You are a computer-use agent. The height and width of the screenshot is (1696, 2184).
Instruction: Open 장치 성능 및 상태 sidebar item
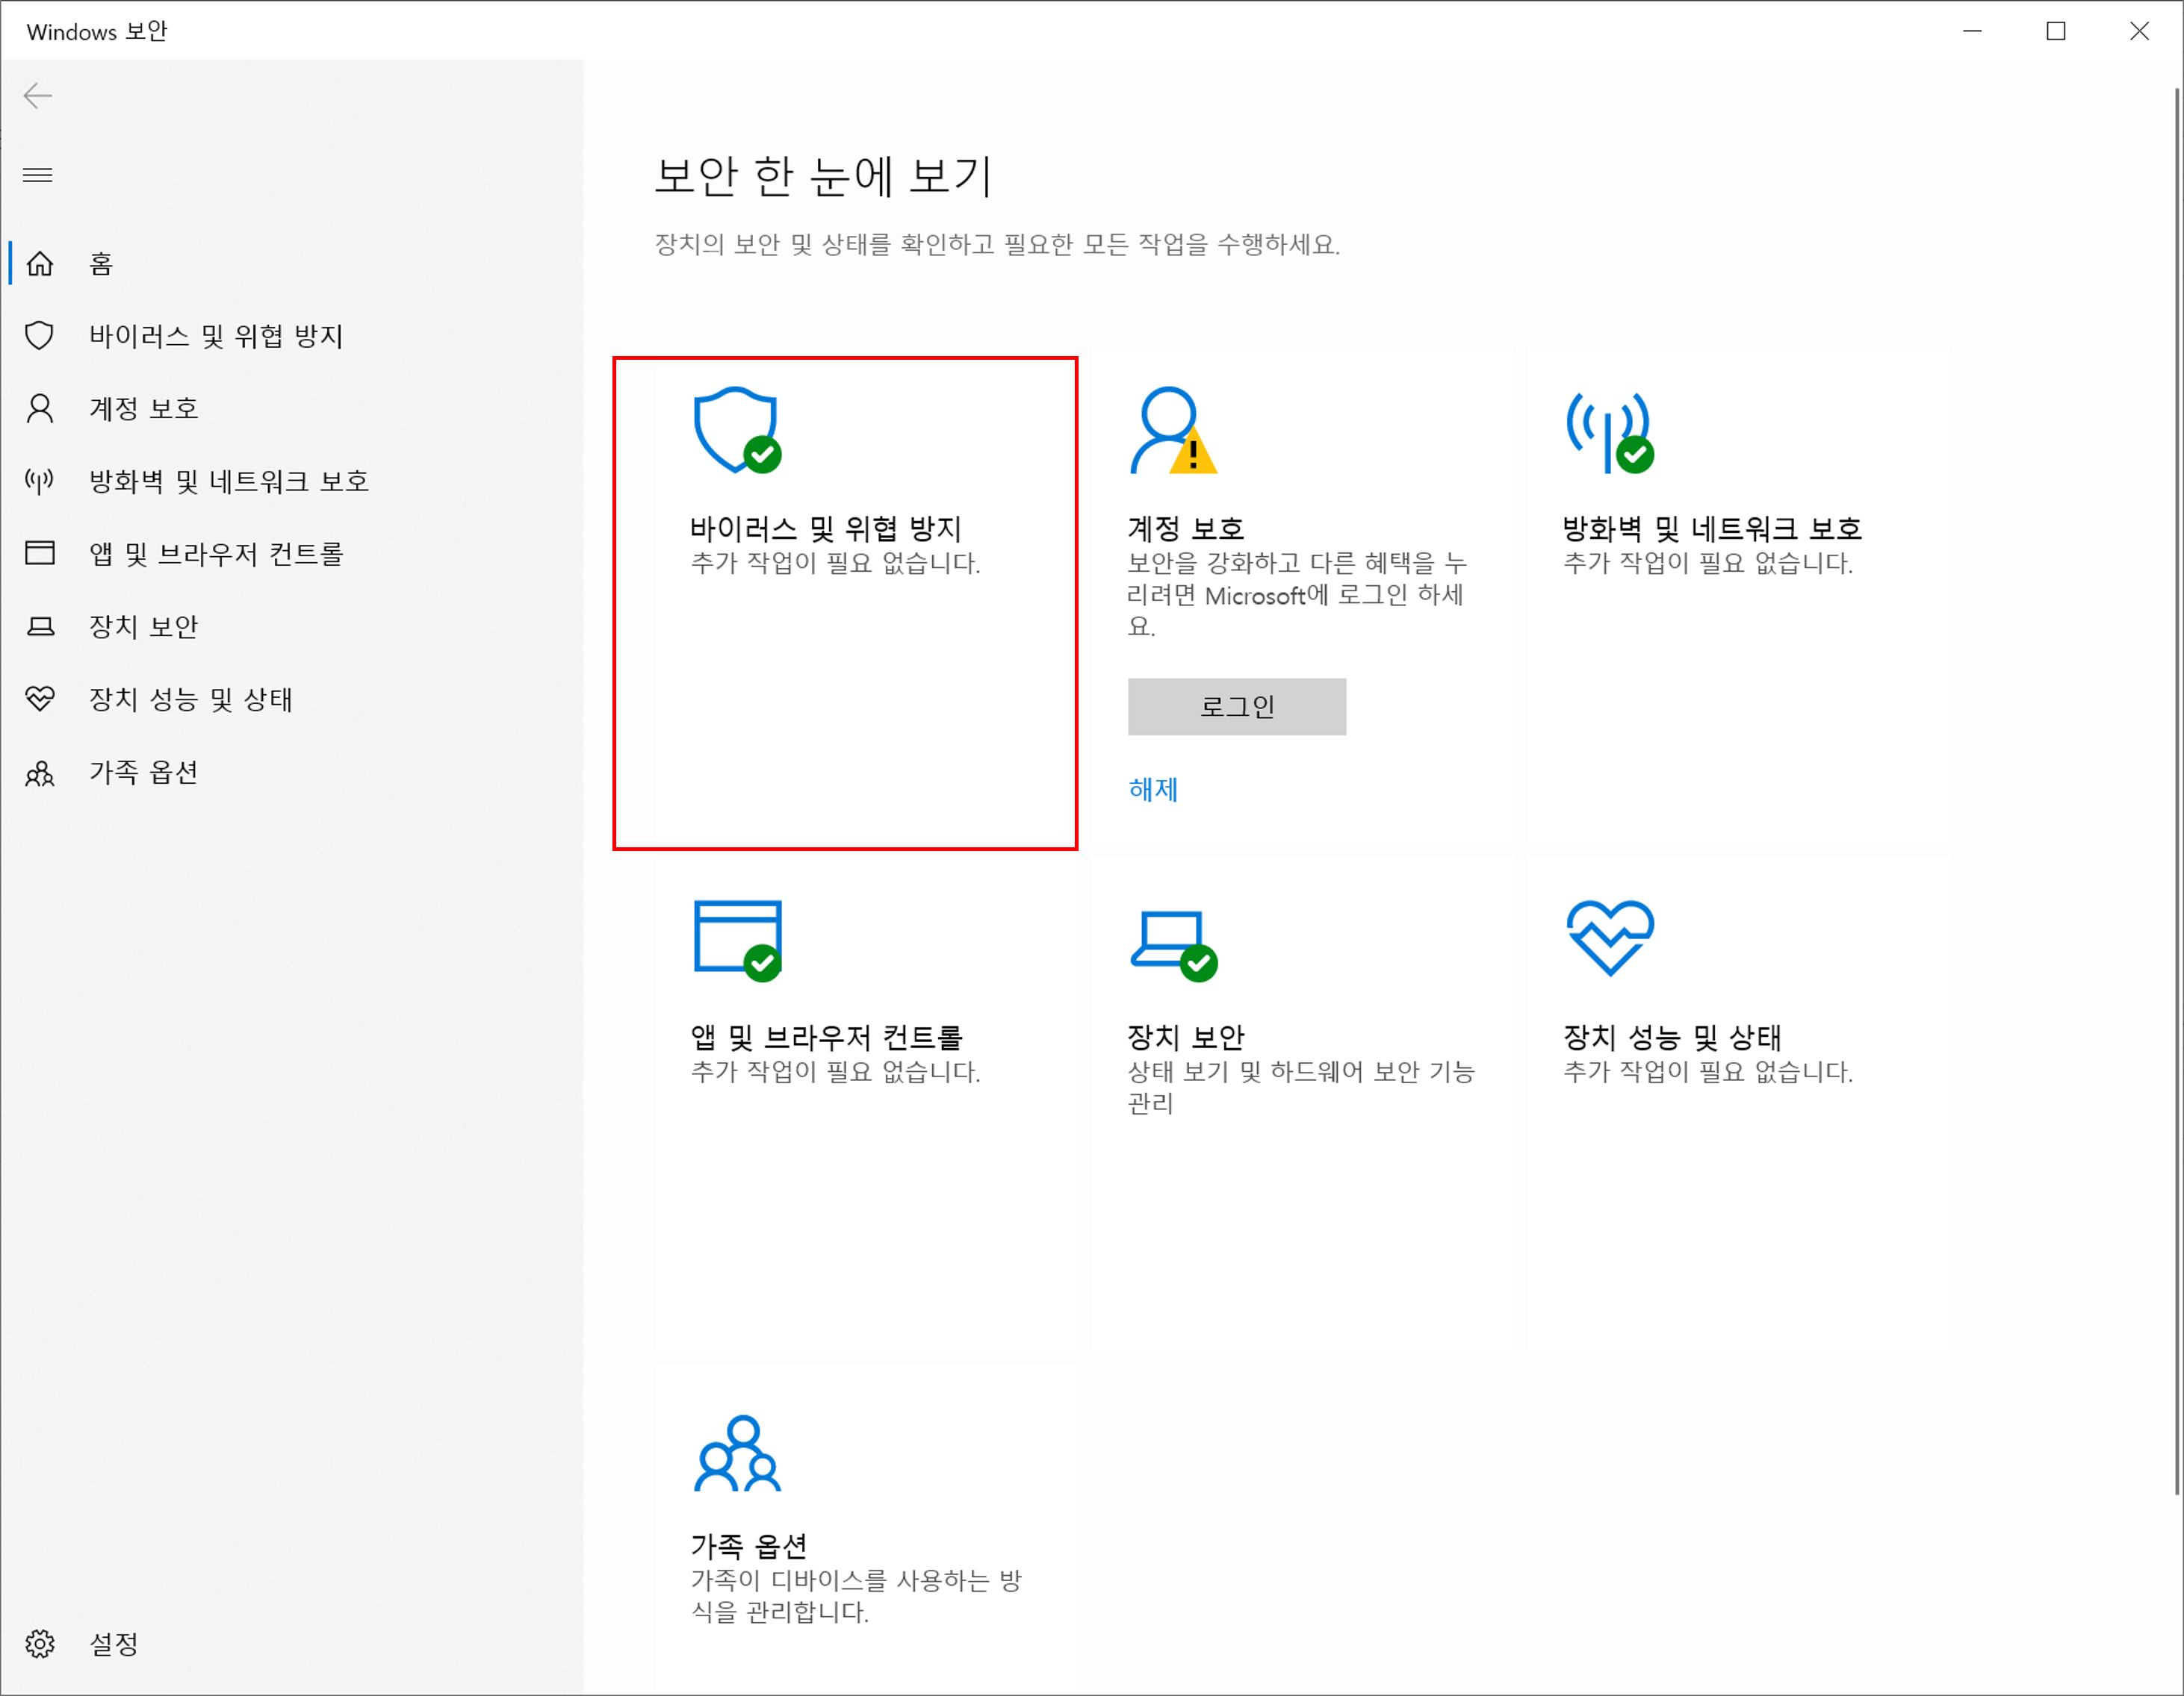[291, 699]
